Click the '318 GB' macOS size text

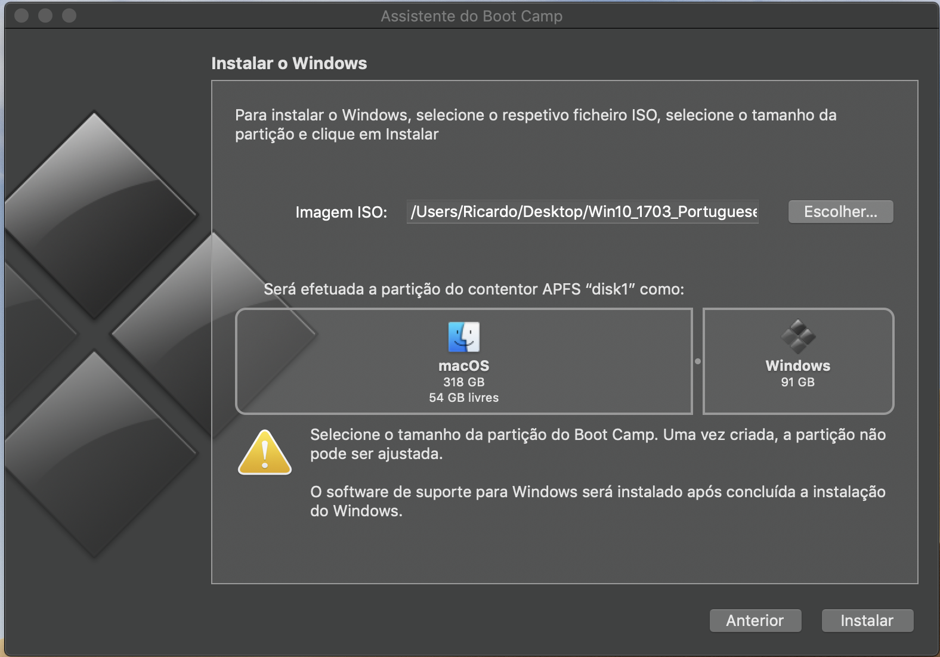464,382
